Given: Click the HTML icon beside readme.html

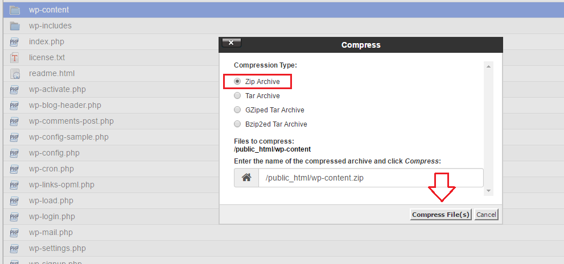Looking at the screenshot, I should point(14,74).
